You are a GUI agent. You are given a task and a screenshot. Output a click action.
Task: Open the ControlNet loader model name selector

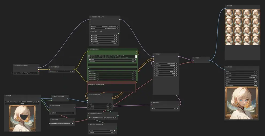(x=103, y=118)
